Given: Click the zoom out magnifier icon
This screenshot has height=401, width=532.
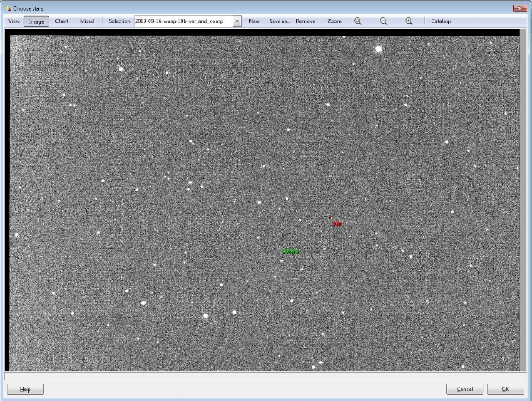Looking at the screenshot, I should click(383, 21).
